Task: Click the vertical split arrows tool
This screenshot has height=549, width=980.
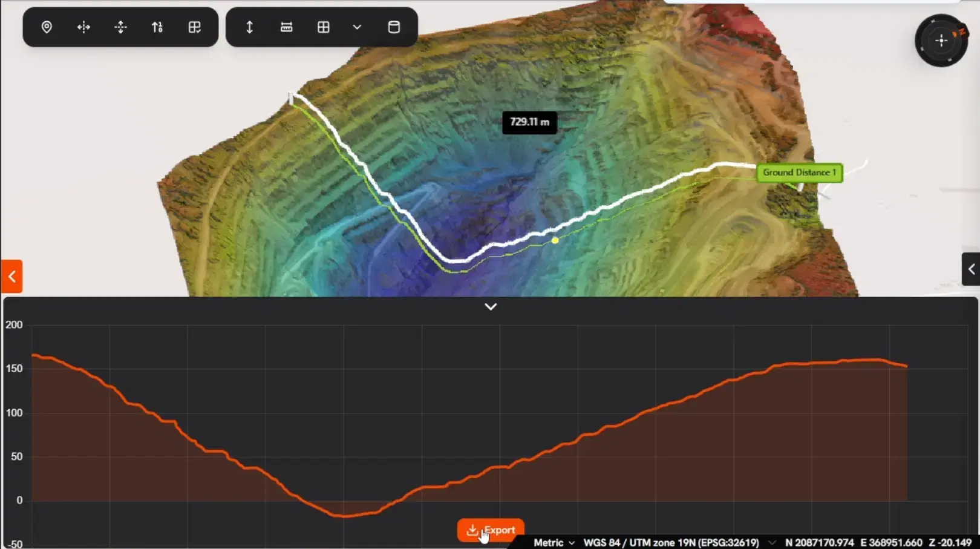Action: 120,27
